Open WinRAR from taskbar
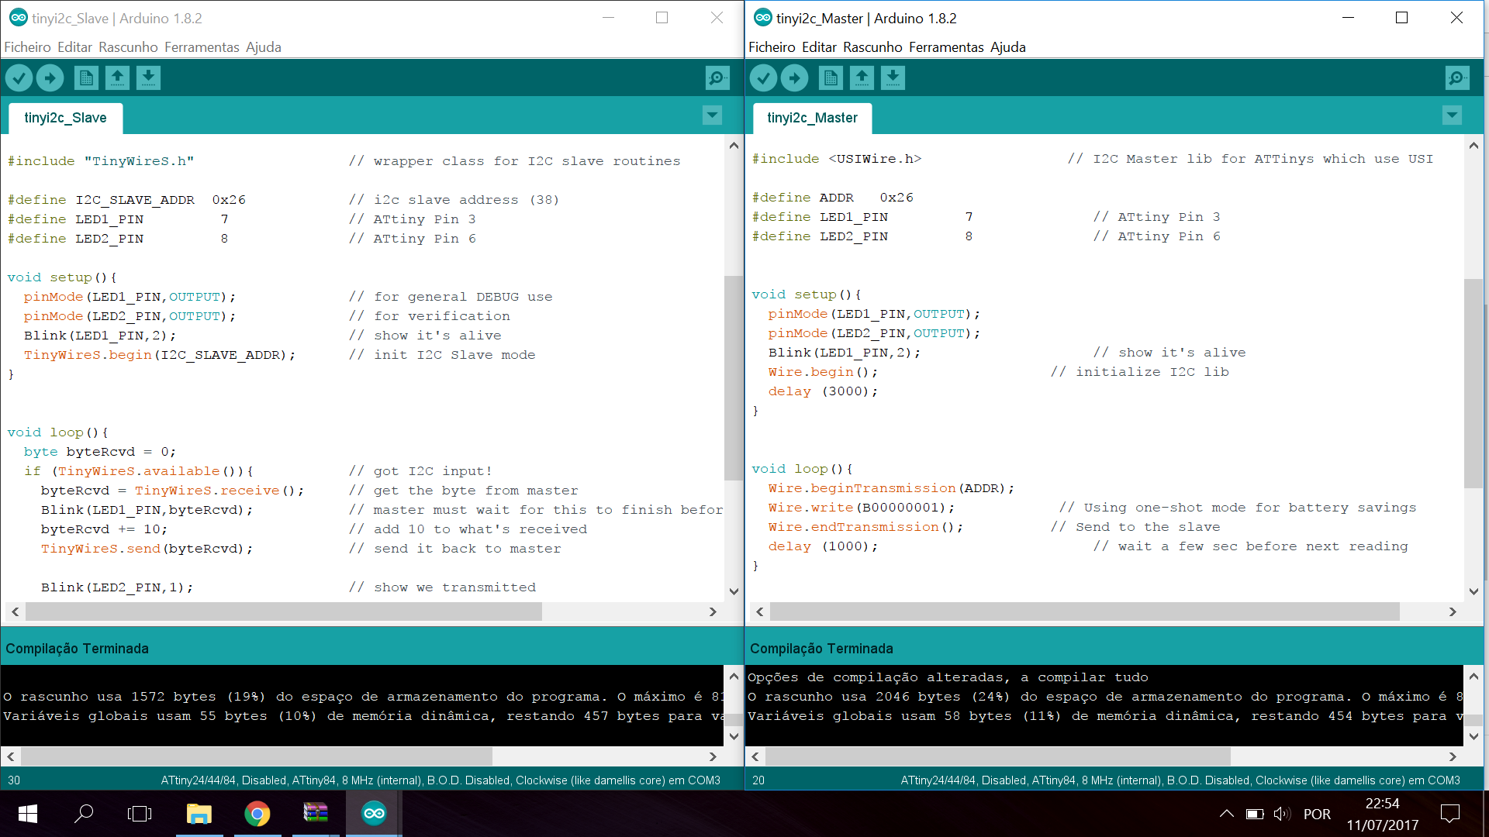This screenshot has height=837, width=1489. pos(316,814)
